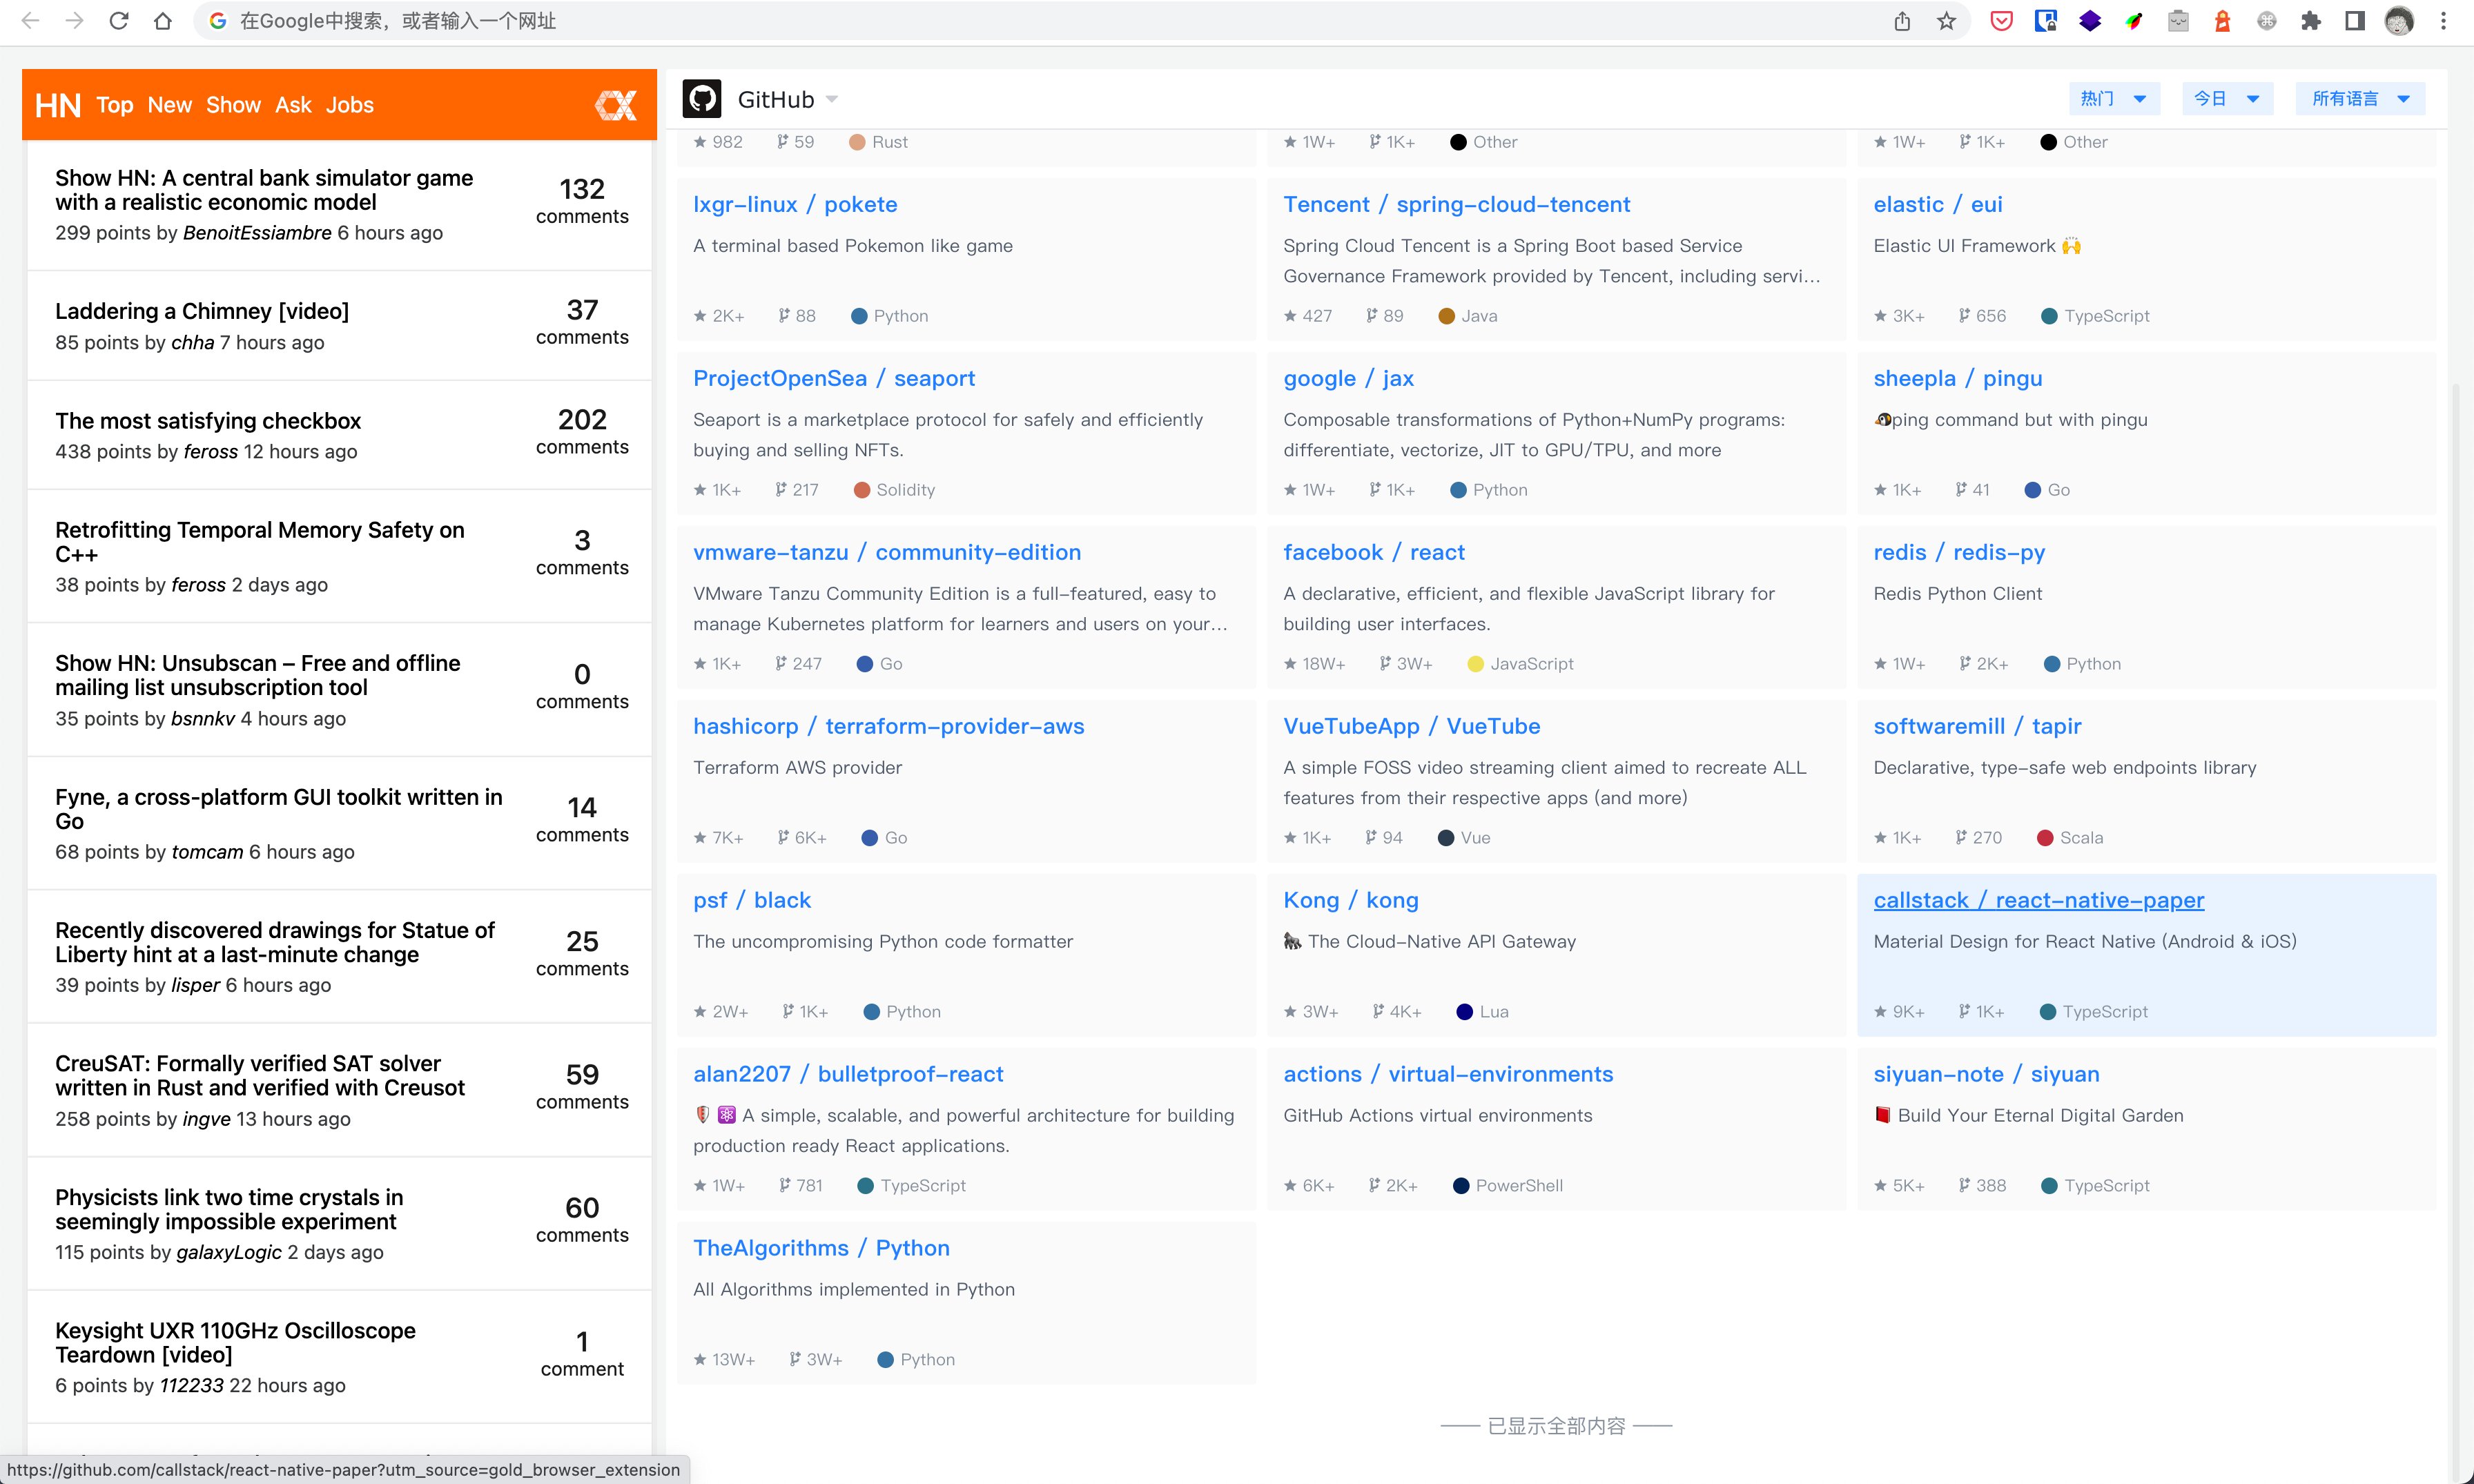
Task: Open The most satisfying checkbox story
Action: pyautogui.click(x=208, y=421)
